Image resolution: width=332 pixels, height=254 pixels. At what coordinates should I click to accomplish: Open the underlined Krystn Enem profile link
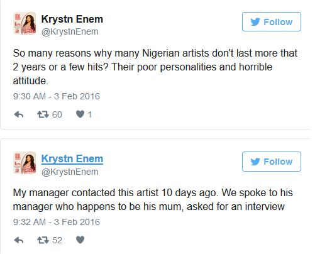(72, 158)
